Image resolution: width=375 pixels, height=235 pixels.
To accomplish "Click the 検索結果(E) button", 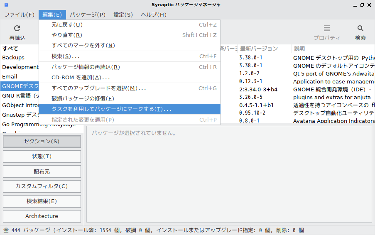I will (42, 201).
